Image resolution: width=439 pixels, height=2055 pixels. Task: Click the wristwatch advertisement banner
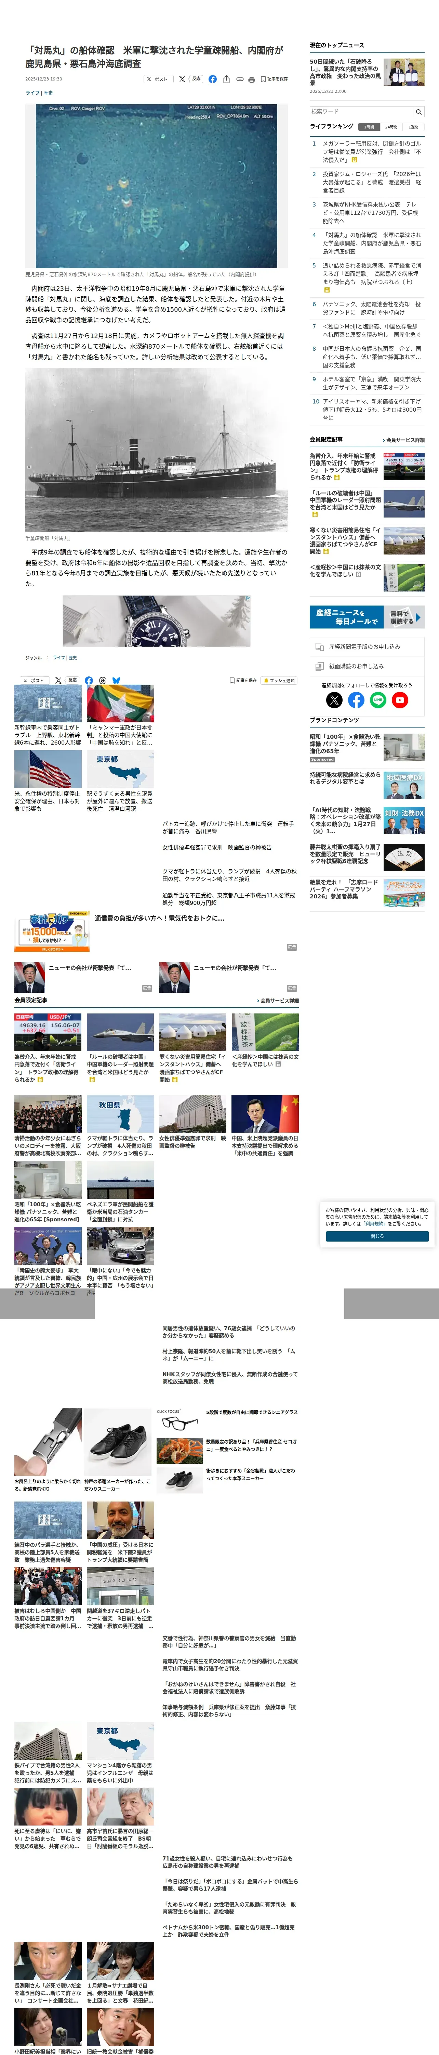coord(156,621)
